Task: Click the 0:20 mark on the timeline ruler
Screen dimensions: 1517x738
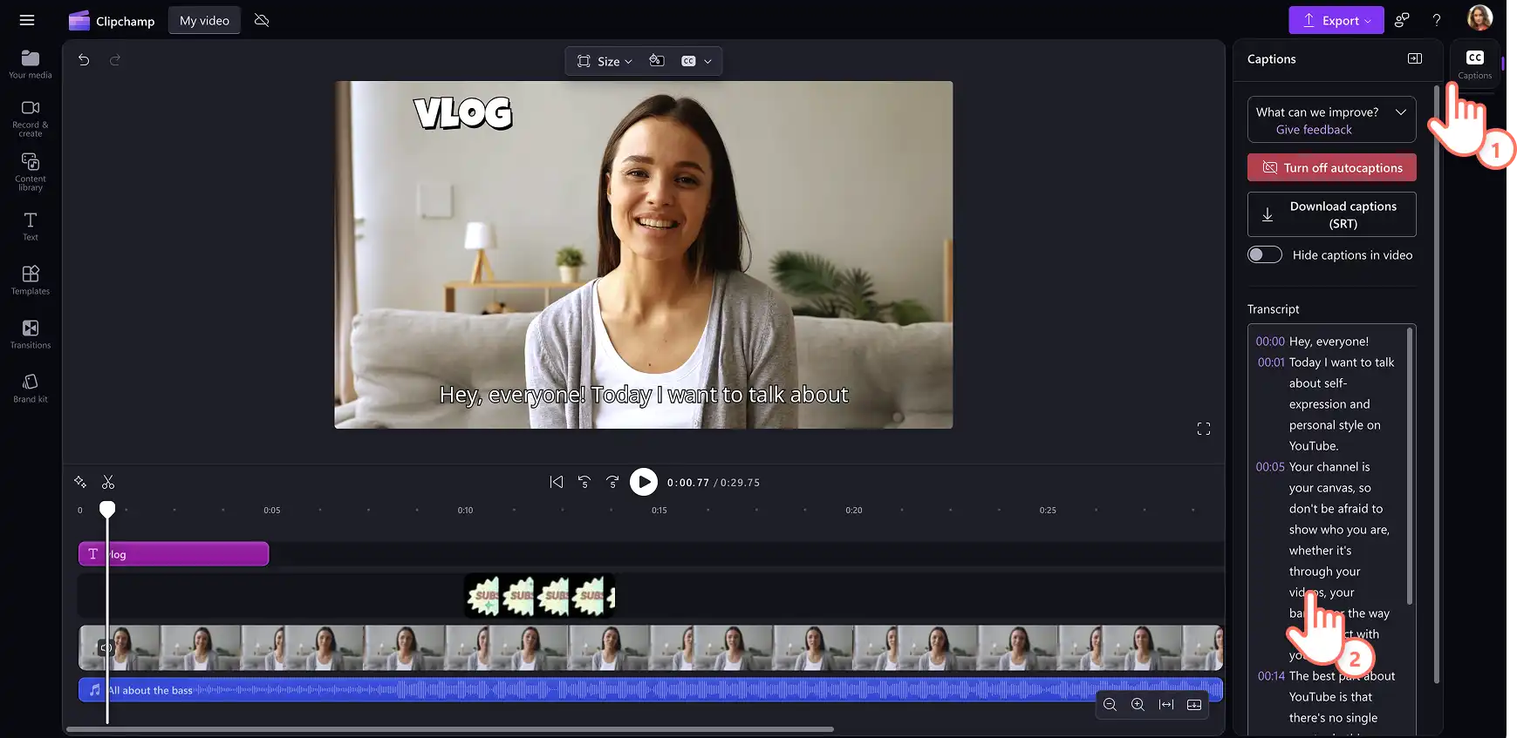Action: (x=854, y=511)
